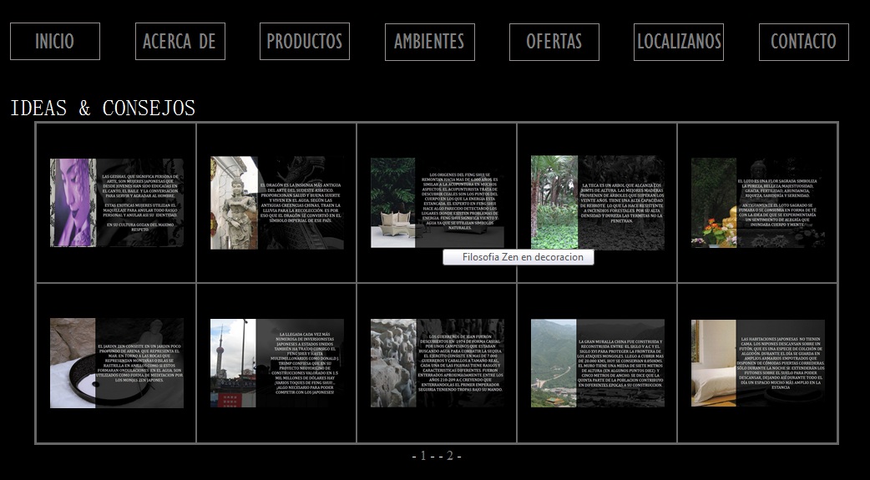Select LOCALIZANOS in the navigation bar
Viewport: 870px width, 480px height.
click(679, 42)
